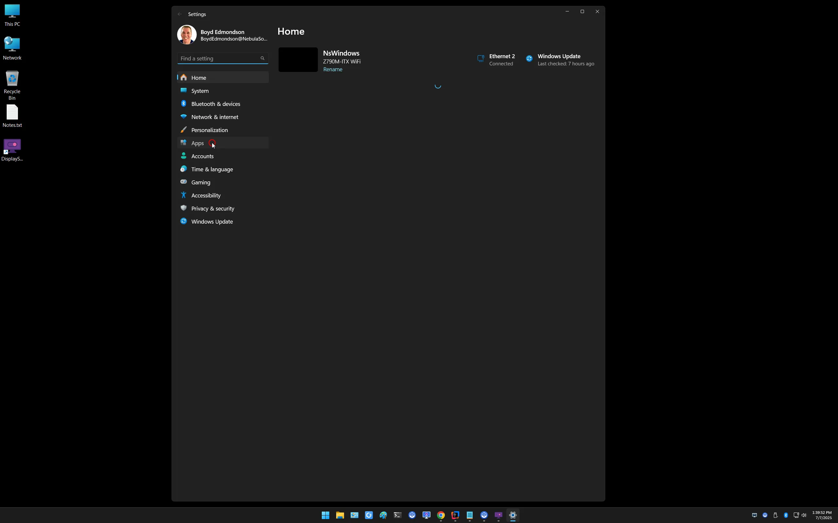Click the volume speaker tray icon
Viewport: 838px width, 523px height.
coord(804,515)
